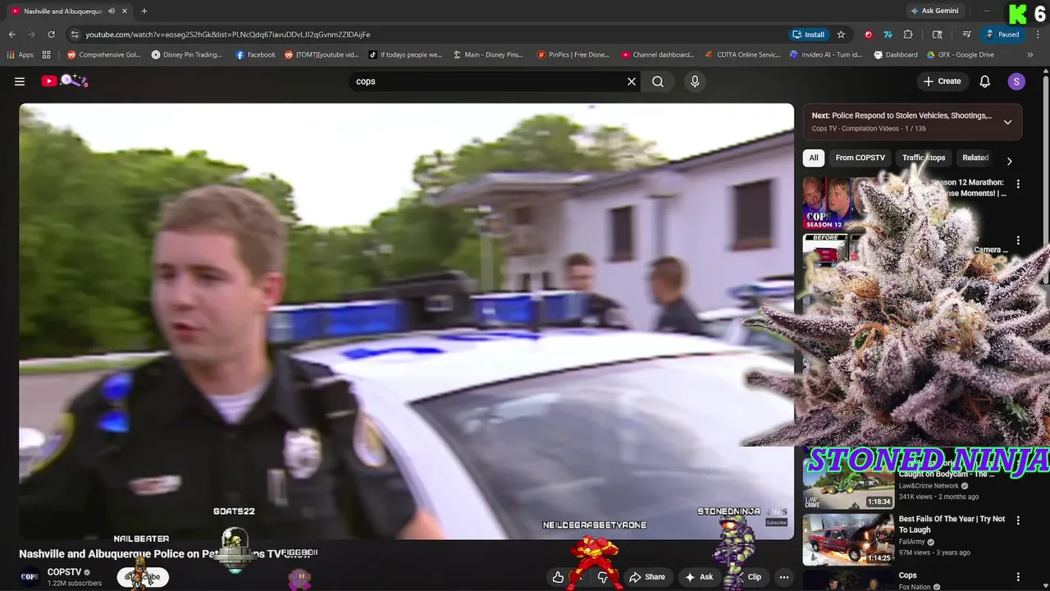This screenshot has height=591, width=1050.
Task: Click the Clip button
Action: [x=747, y=577]
